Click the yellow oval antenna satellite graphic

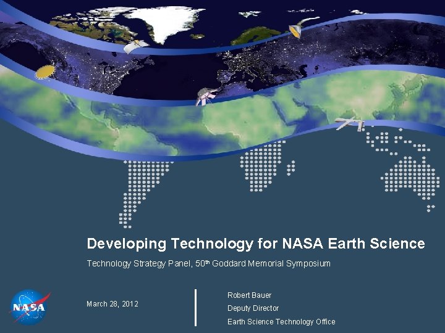coord(45,72)
